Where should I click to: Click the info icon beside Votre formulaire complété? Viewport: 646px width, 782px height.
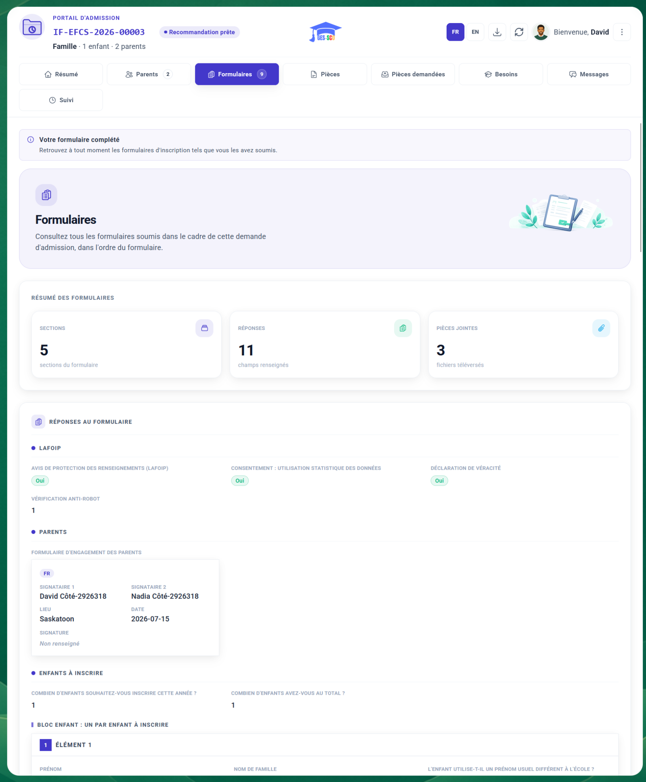point(31,140)
